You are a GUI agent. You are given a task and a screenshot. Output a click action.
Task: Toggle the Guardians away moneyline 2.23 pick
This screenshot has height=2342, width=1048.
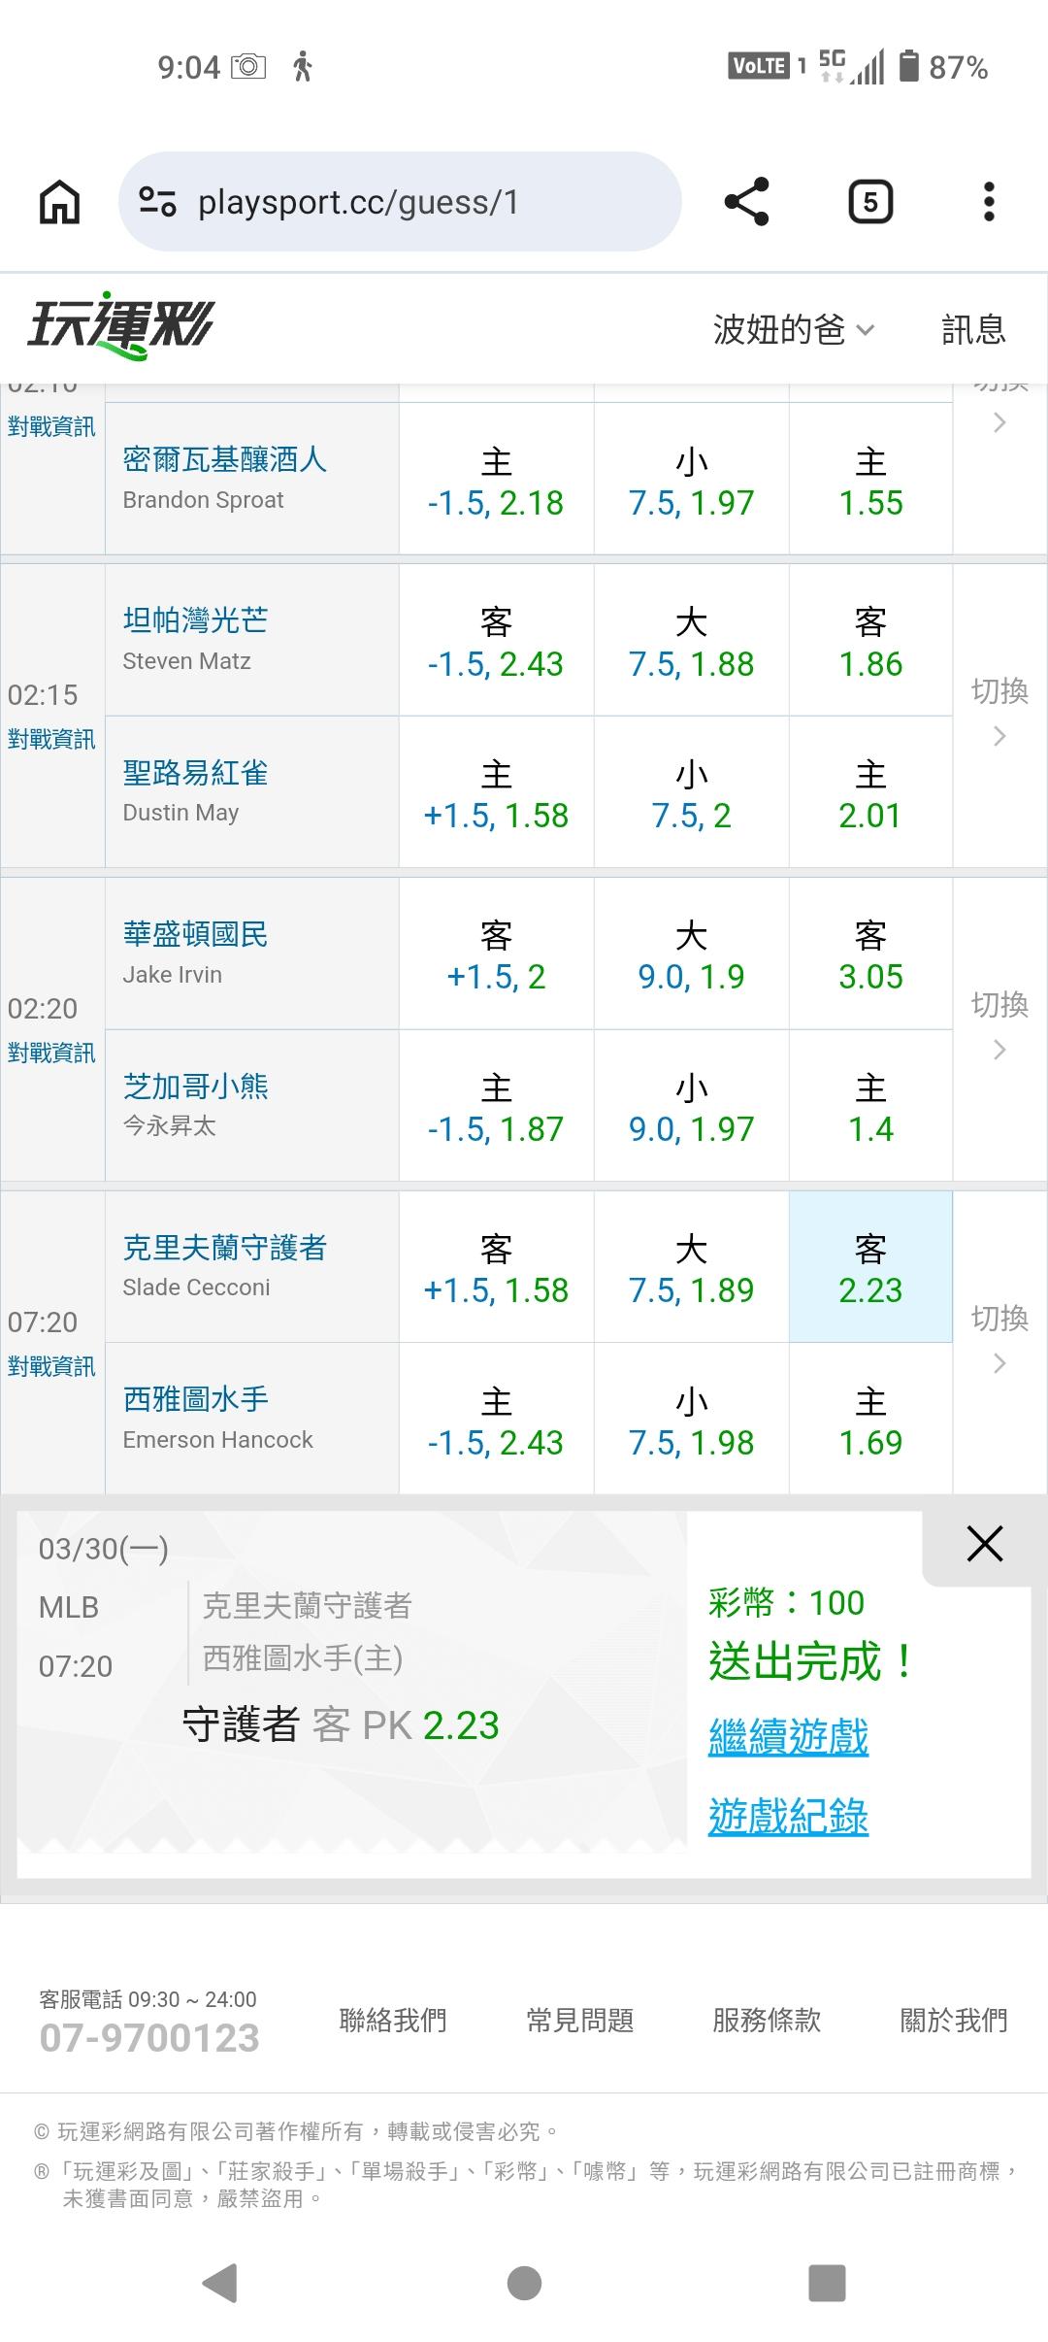tap(870, 1267)
